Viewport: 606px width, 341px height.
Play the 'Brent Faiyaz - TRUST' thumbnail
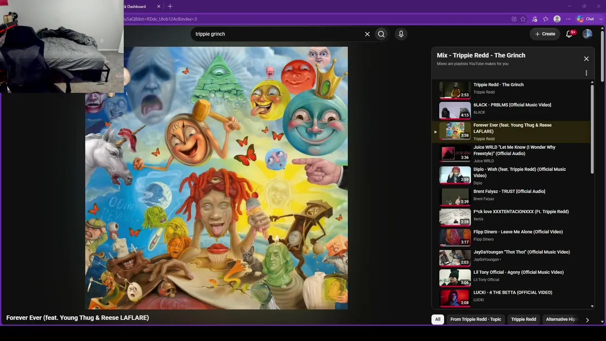point(455,197)
